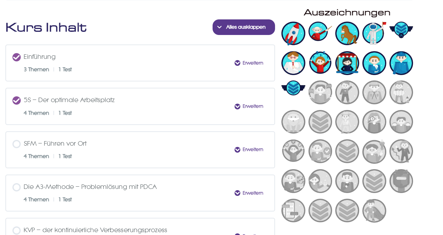Click the grey magnifying glass badge

374,122
